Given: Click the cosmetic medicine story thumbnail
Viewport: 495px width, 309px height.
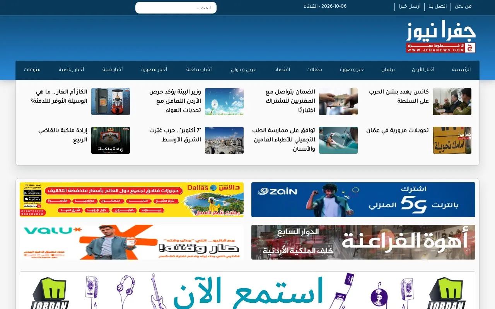Looking at the screenshot, I should [x=338, y=140].
